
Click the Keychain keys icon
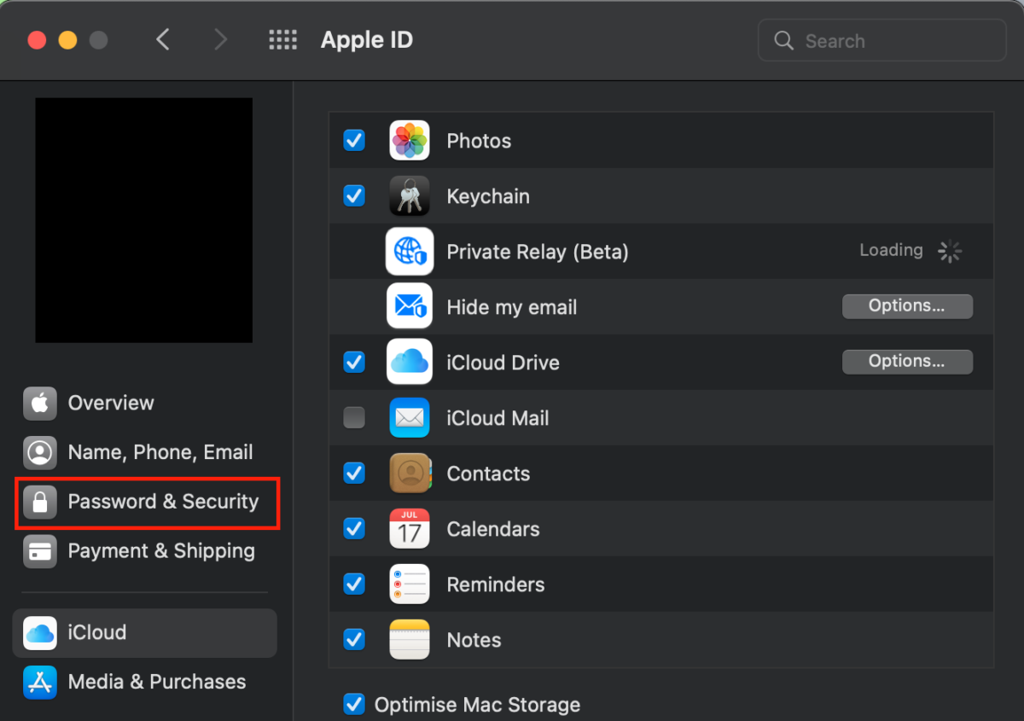410,196
